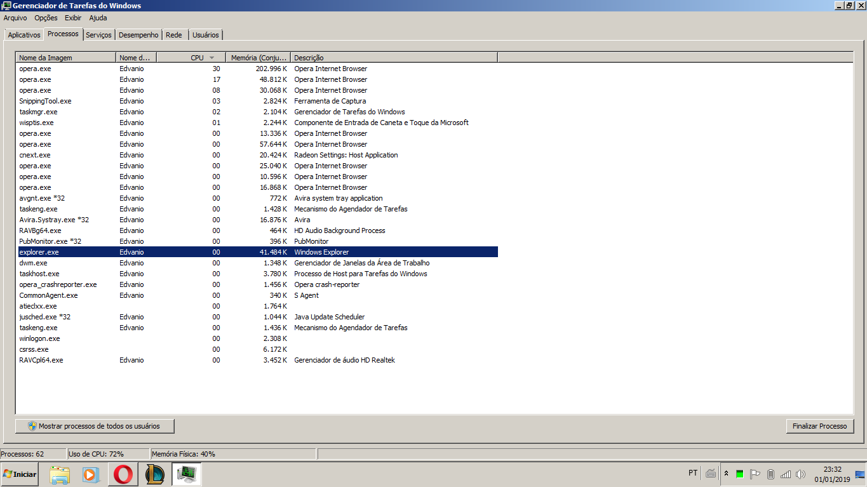This screenshot has width=867, height=487.
Task: Select jusched.exe *32 Java updater
Action: pos(257,317)
